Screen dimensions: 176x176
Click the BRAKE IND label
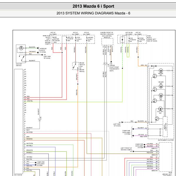(161, 74)
